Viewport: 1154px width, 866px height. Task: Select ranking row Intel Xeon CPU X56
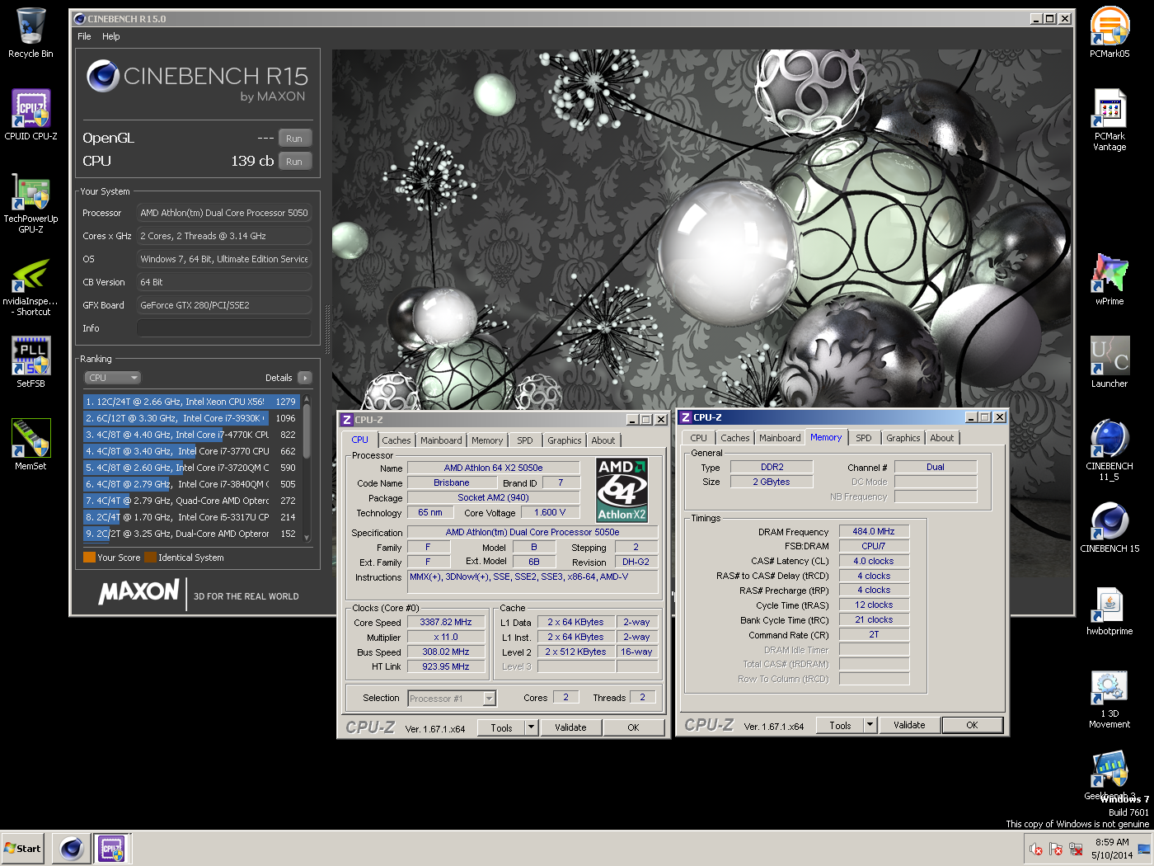pos(191,402)
